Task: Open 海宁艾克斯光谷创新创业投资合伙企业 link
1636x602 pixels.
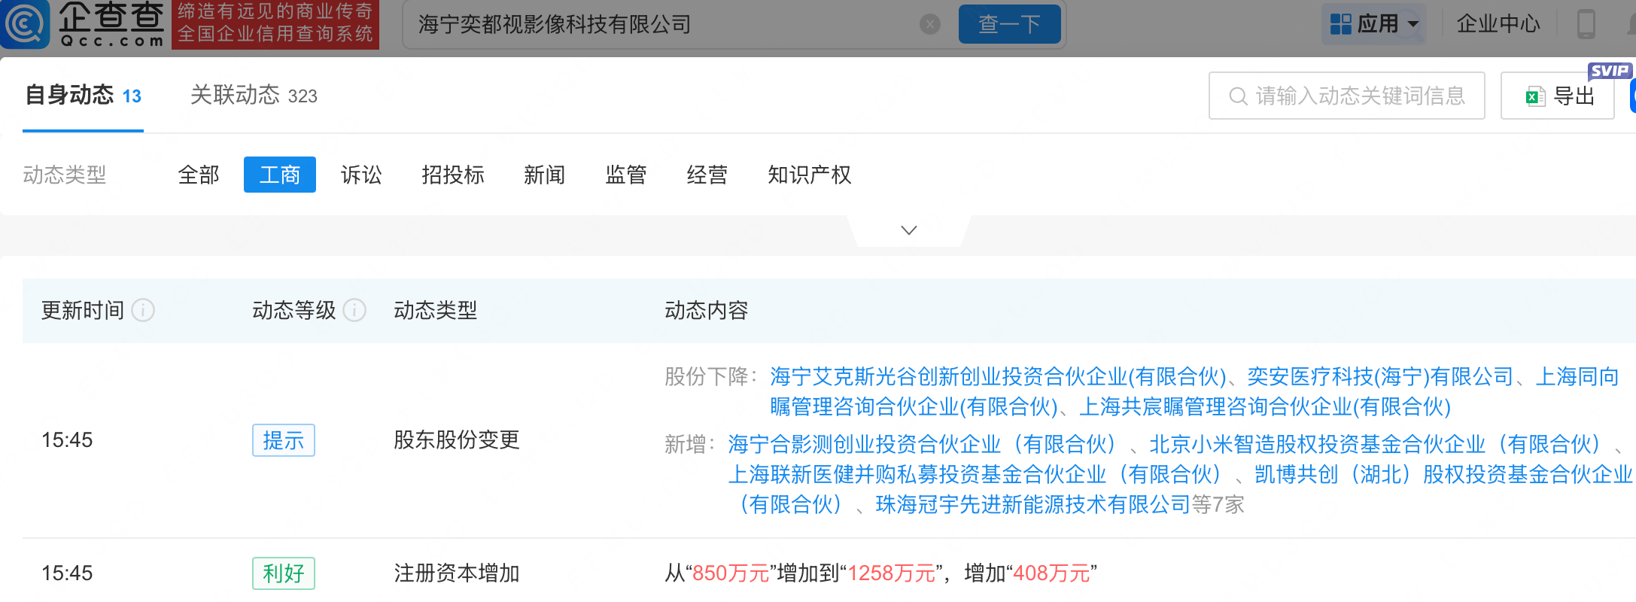Action: tap(998, 376)
